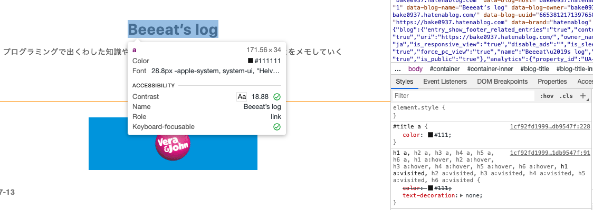The height and width of the screenshot is (210, 593).
Task: Click the Vera & John ad banner
Action: pyautogui.click(x=173, y=144)
